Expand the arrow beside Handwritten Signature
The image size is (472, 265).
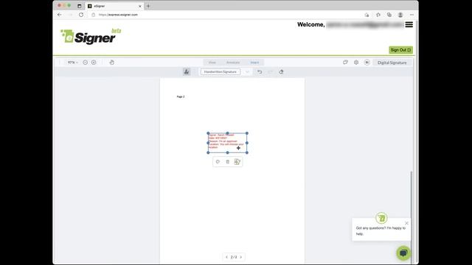247,72
